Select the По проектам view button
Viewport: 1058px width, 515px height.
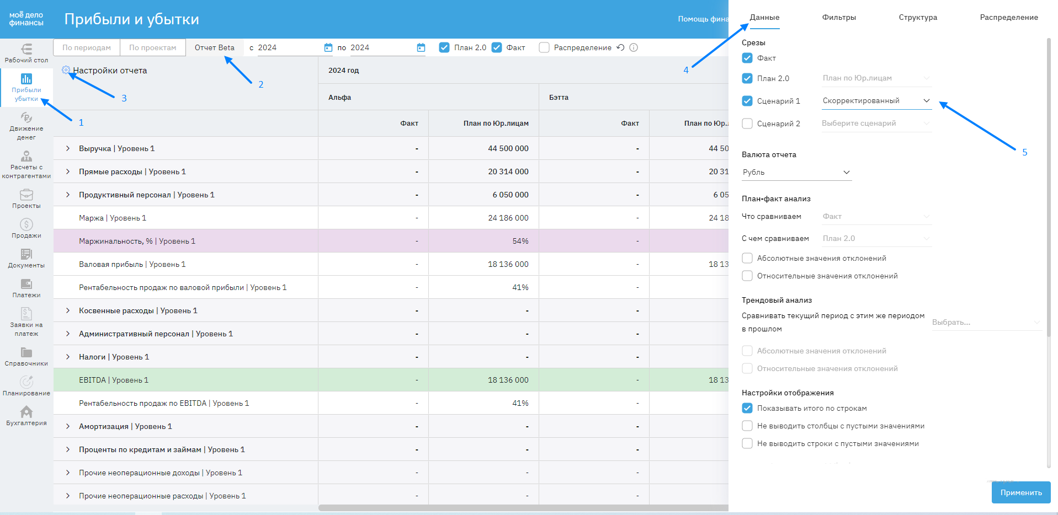(153, 48)
